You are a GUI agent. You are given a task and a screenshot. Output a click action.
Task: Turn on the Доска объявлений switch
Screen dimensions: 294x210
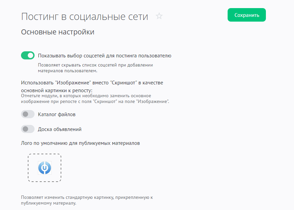[x=28, y=129]
